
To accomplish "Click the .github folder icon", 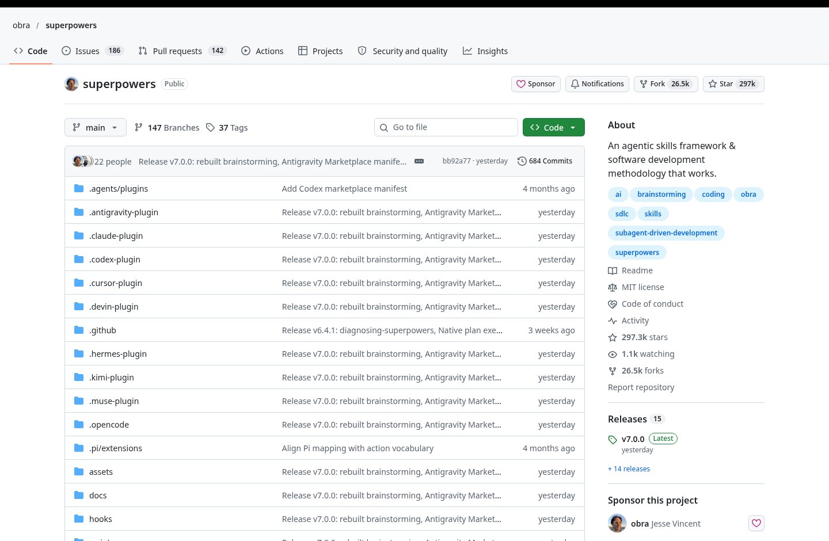I will pos(79,330).
